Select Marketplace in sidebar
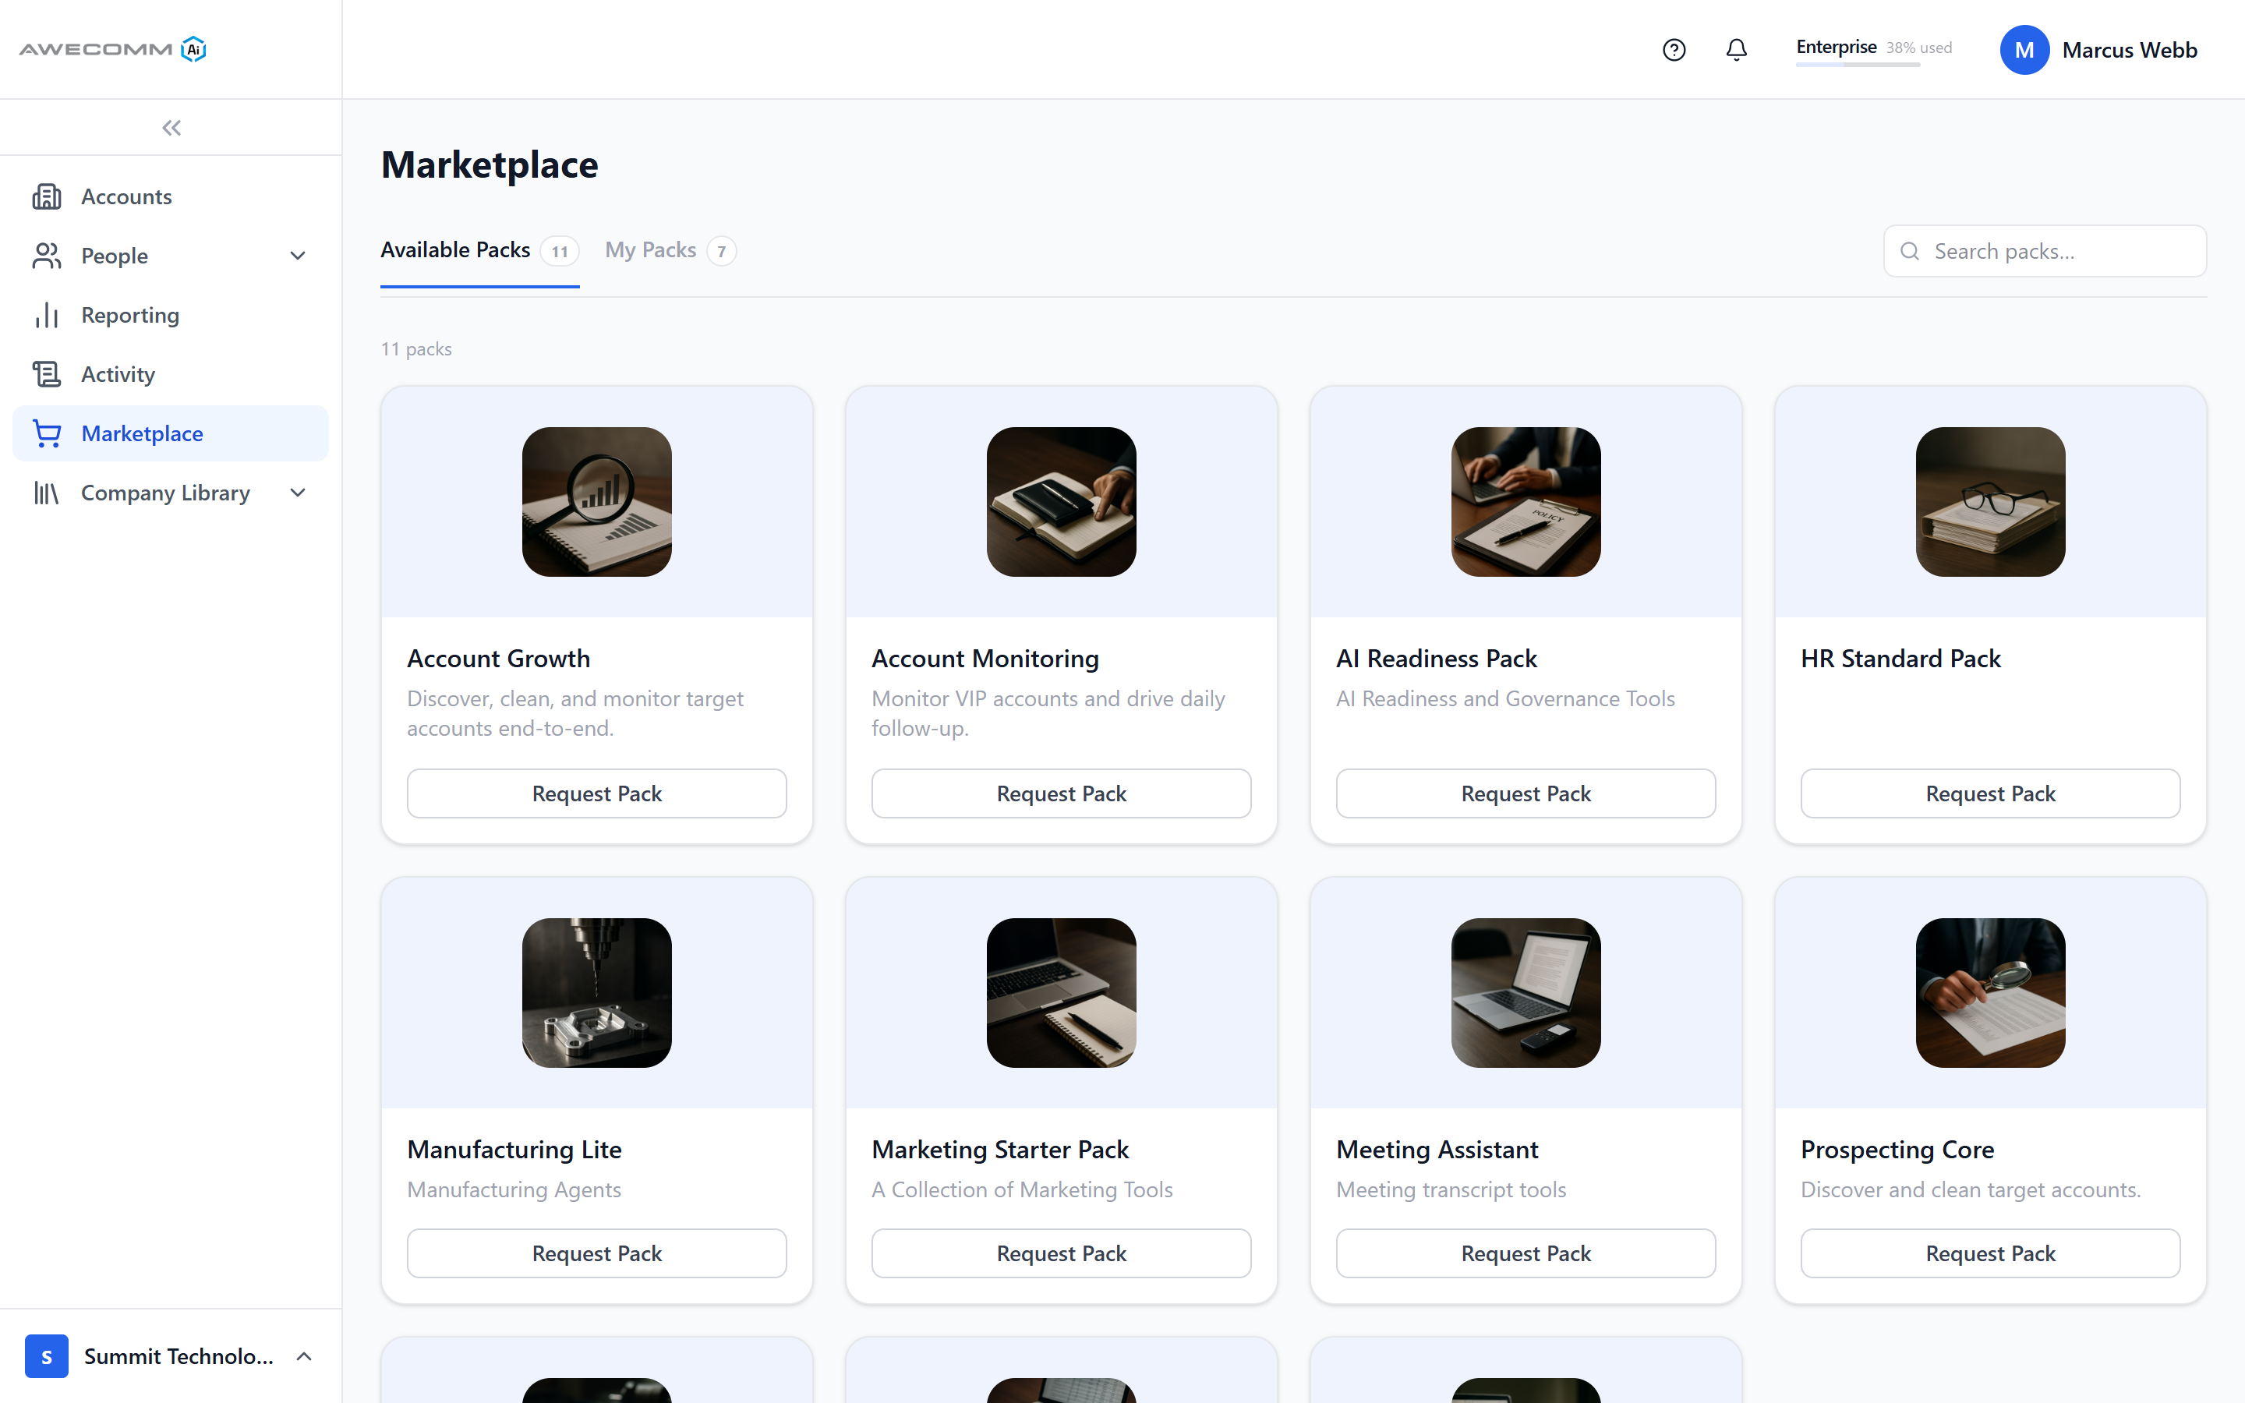Screen dimensions: 2245x1403 pos(171,433)
